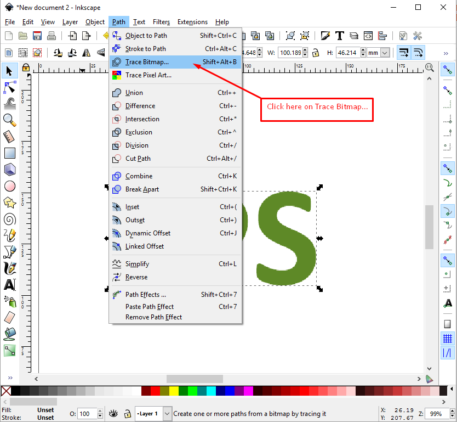
Task: Pick the Rectangle tool
Action: [x=9, y=153]
